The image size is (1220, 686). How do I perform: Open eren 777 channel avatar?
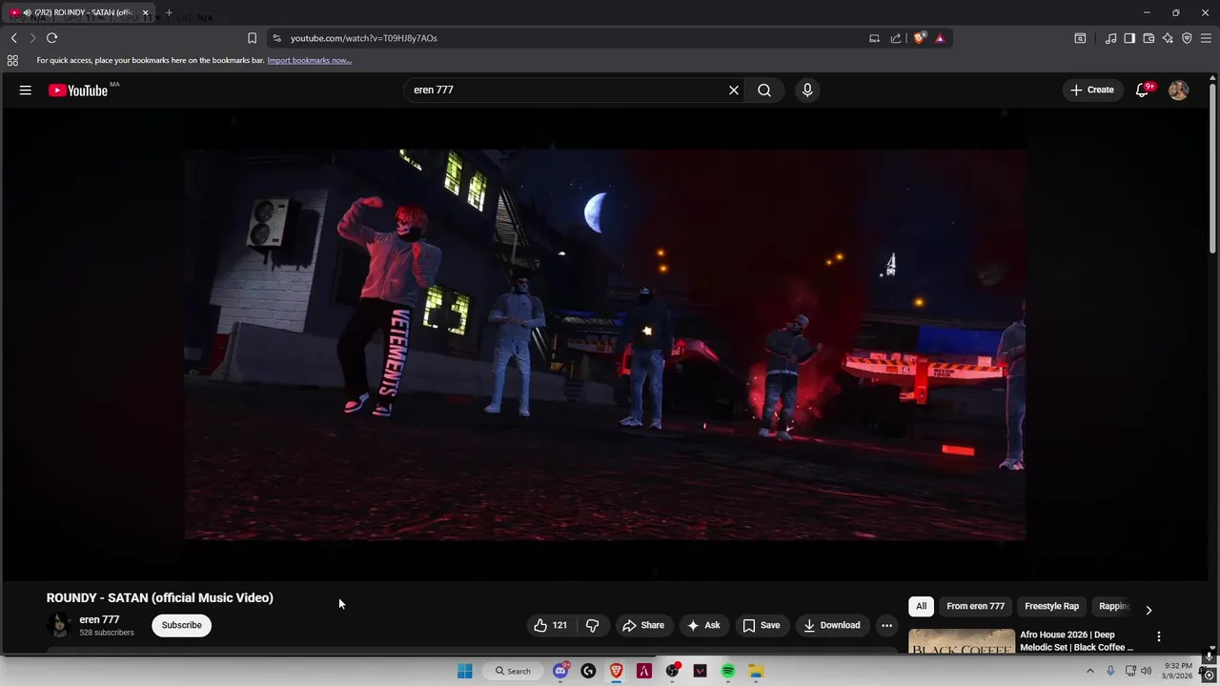[x=59, y=625]
